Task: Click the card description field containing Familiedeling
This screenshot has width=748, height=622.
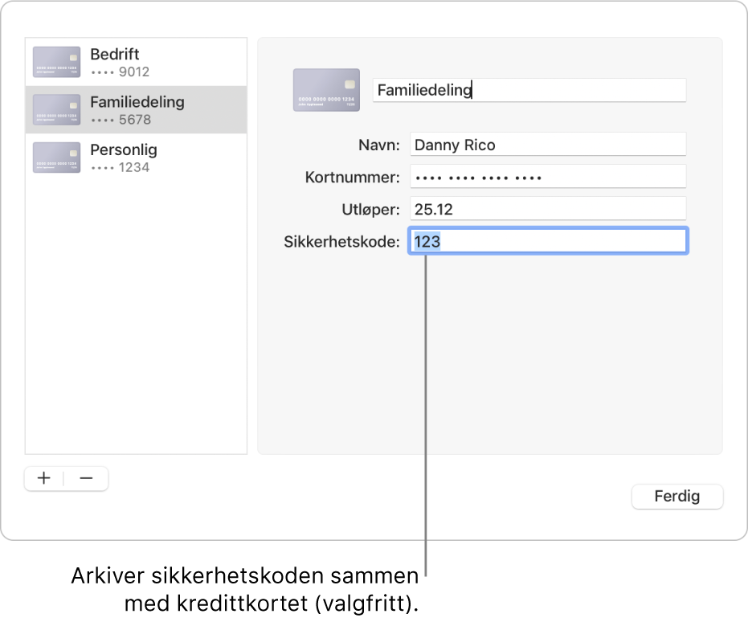Action: coord(529,90)
